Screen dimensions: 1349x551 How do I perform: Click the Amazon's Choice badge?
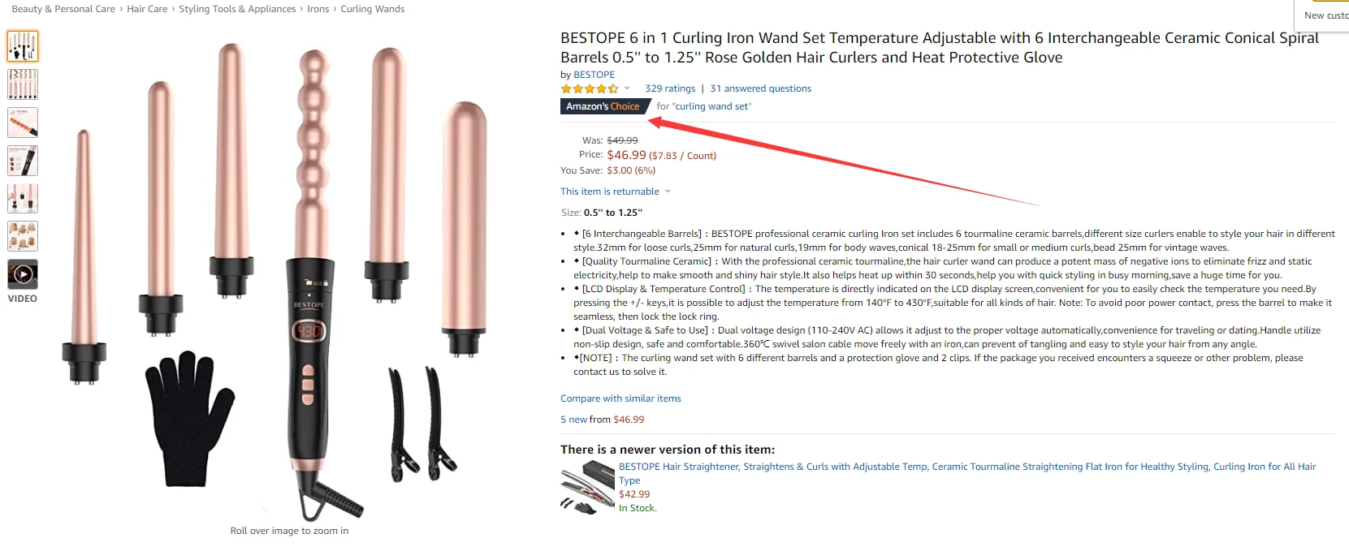603,106
